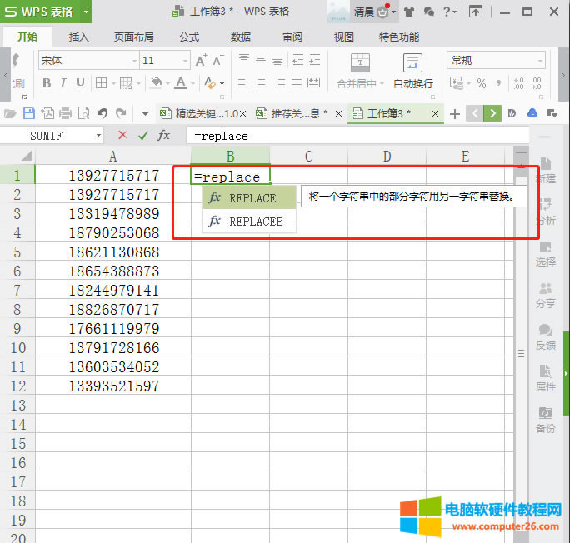Open Insert Function fx dialog
The height and width of the screenshot is (543, 570).
pos(164,135)
